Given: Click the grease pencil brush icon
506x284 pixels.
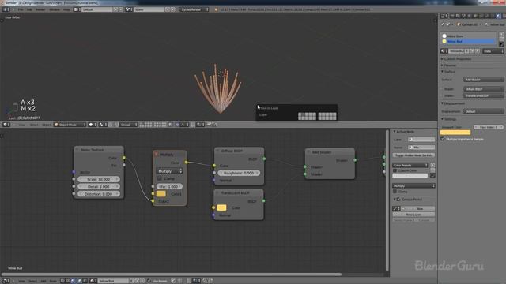Looking at the screenshot, I should pyautogui.click(x=396, y=208).
